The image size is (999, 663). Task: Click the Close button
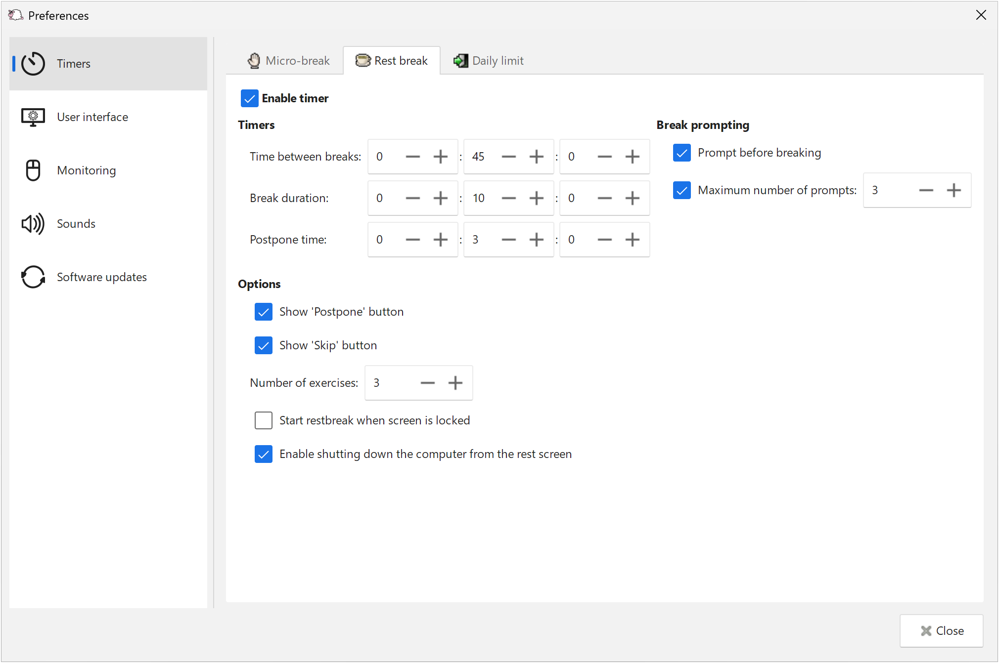[x=942, y=631]
